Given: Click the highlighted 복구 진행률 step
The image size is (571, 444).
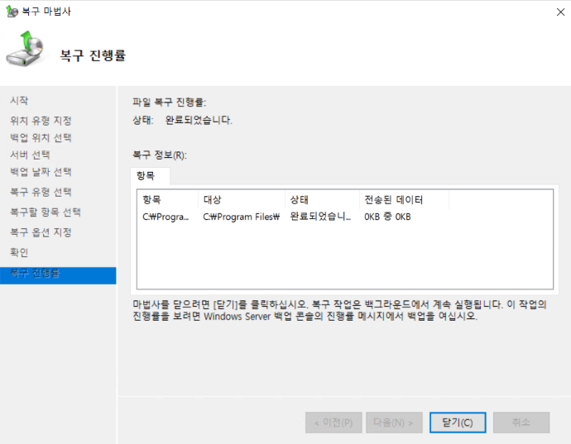Looking at the screenshot, I should click(x=35, y=274).
